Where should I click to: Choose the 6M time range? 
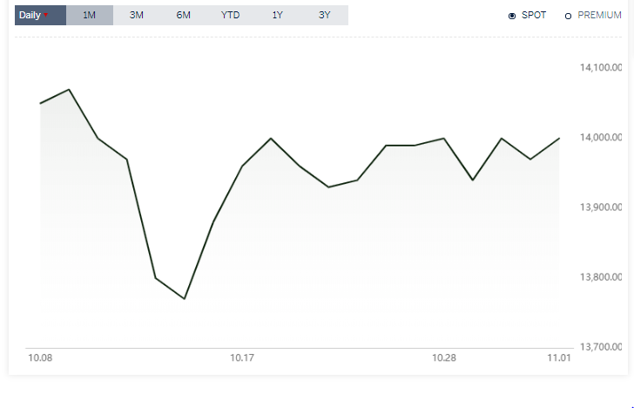[183, 16]
